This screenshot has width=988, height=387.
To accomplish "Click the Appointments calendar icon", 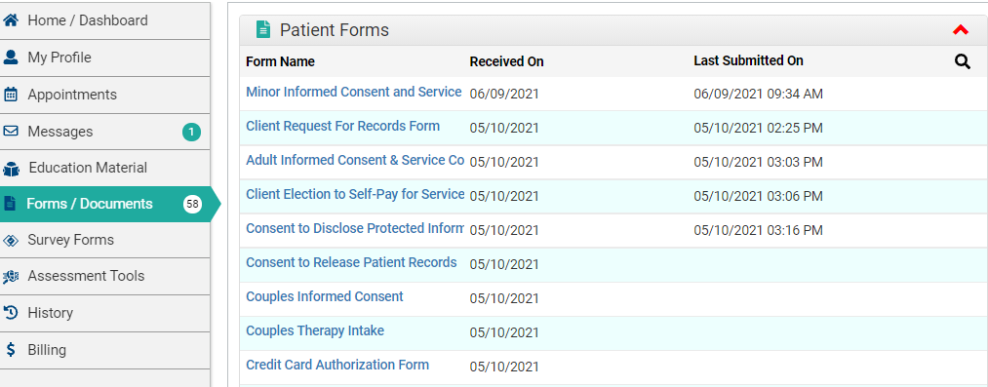I will click(11, 95).
